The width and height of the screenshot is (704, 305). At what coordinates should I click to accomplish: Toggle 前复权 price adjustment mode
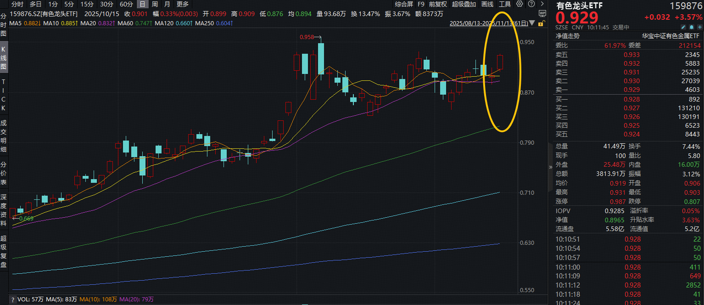click(x=438, y=4)
